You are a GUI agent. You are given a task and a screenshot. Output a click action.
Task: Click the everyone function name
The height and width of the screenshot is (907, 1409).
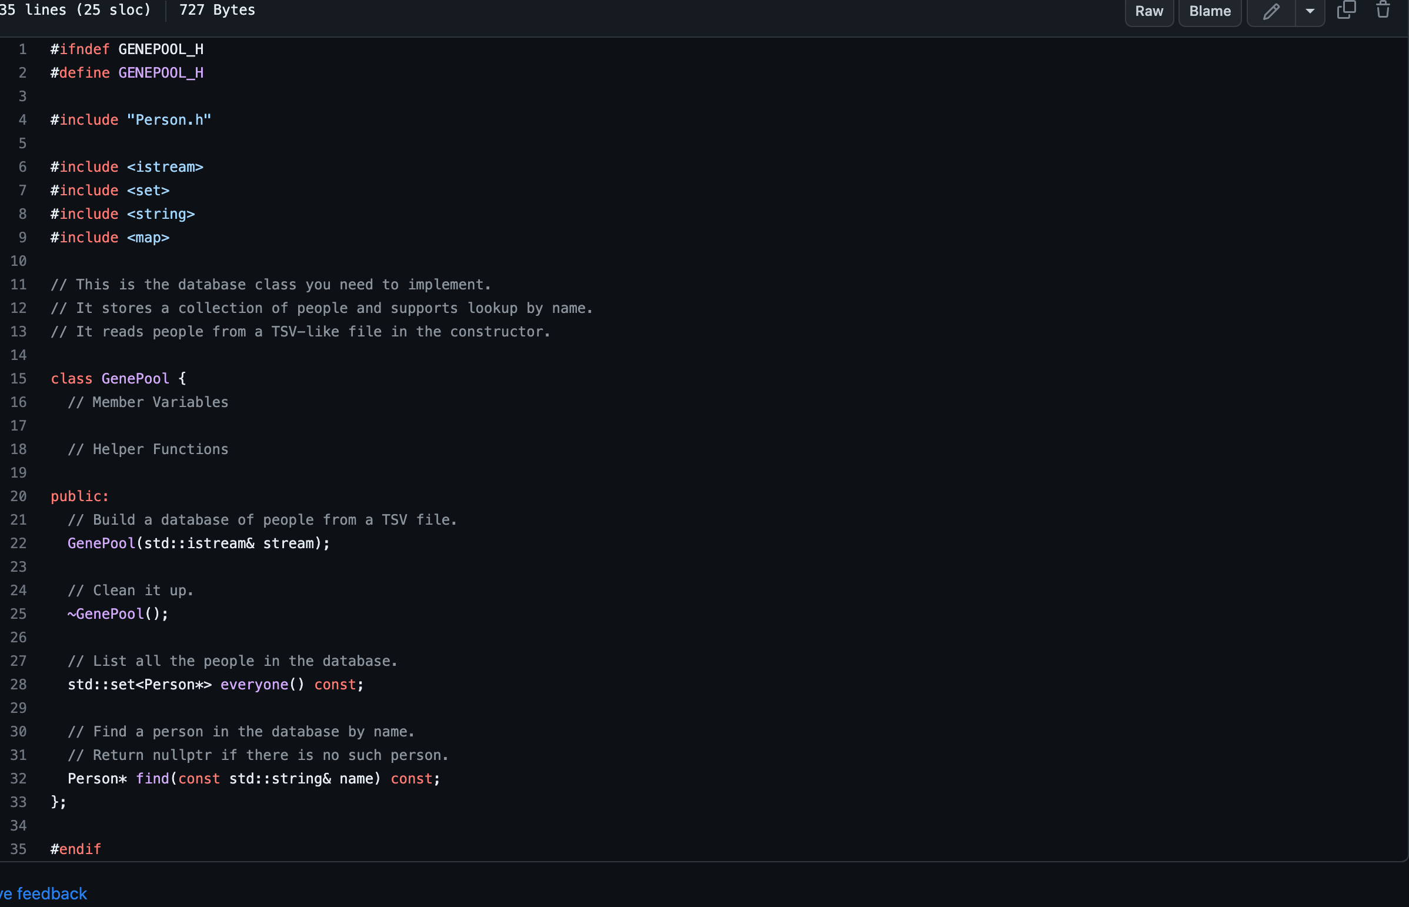pyautogui.click(x=254, y=685)
